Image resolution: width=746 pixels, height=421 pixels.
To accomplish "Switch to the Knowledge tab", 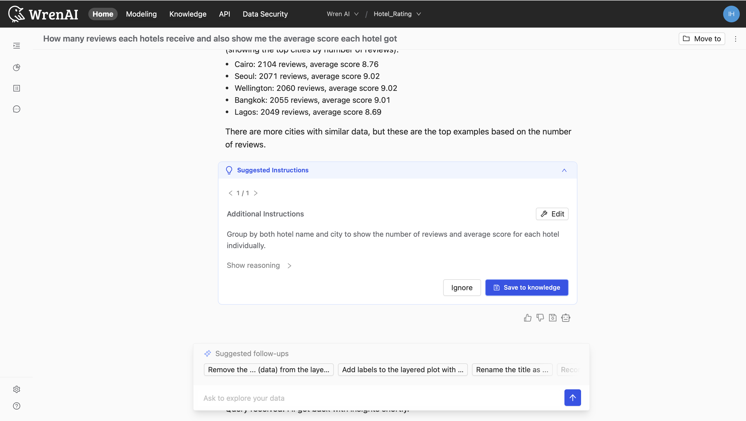I will tap(188, 14).
